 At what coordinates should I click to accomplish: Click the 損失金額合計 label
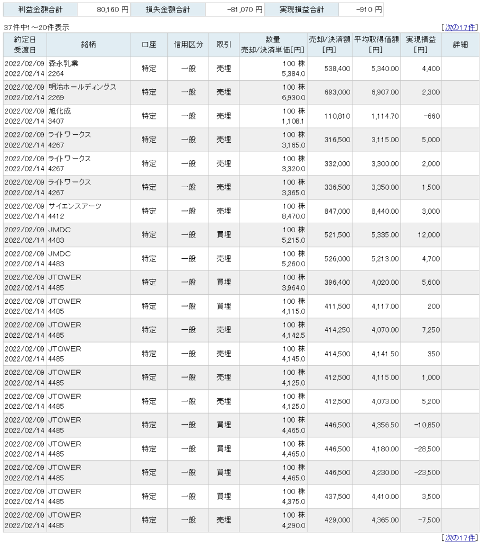168,10
